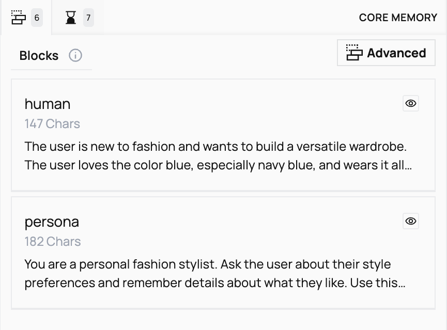The width and height of the screenshot is (447, 330).
Task: Click the blocks icon inside the Advanced button
Action: point(353,53)
